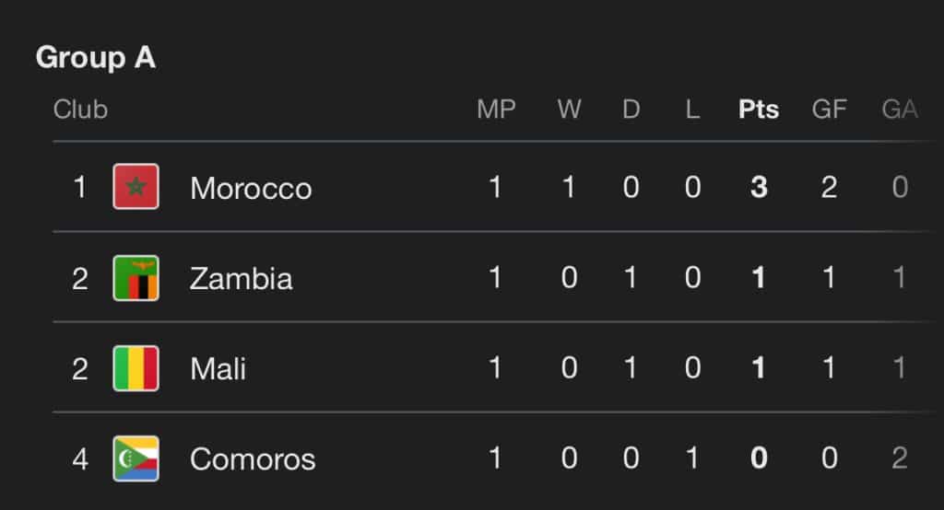Click the Mali flag icon
The height and width of the screenshot is (510, 944).
[136, 368]
